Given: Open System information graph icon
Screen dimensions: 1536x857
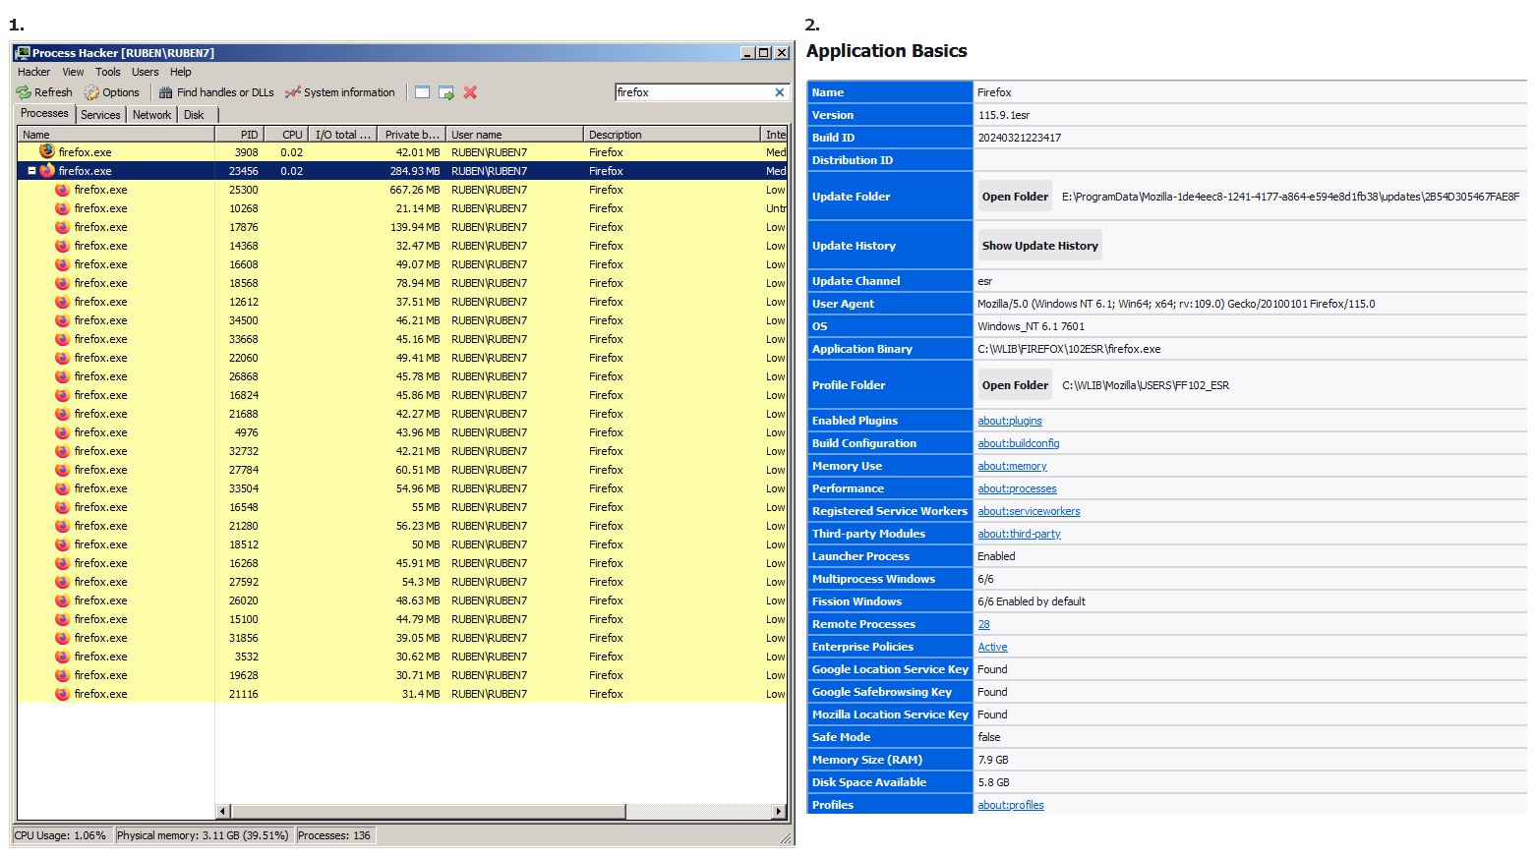Looking at the screenshot, I should 293,92.
